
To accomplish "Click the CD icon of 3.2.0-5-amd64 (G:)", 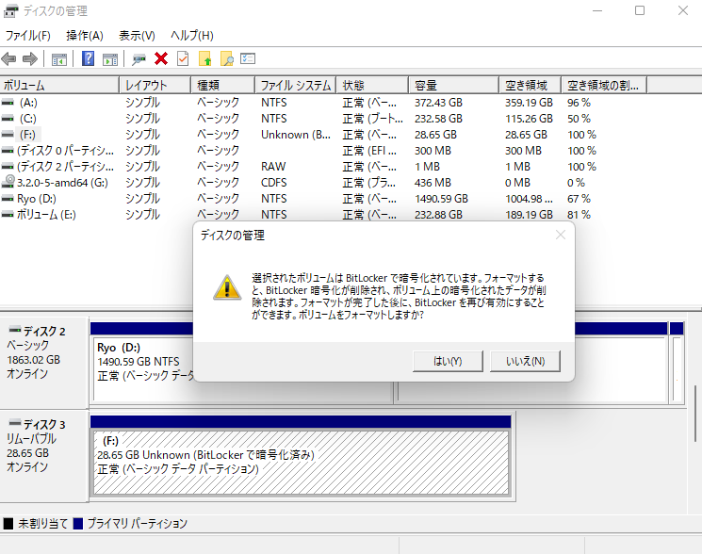I will pyautogui.click(x=8, y=182).
